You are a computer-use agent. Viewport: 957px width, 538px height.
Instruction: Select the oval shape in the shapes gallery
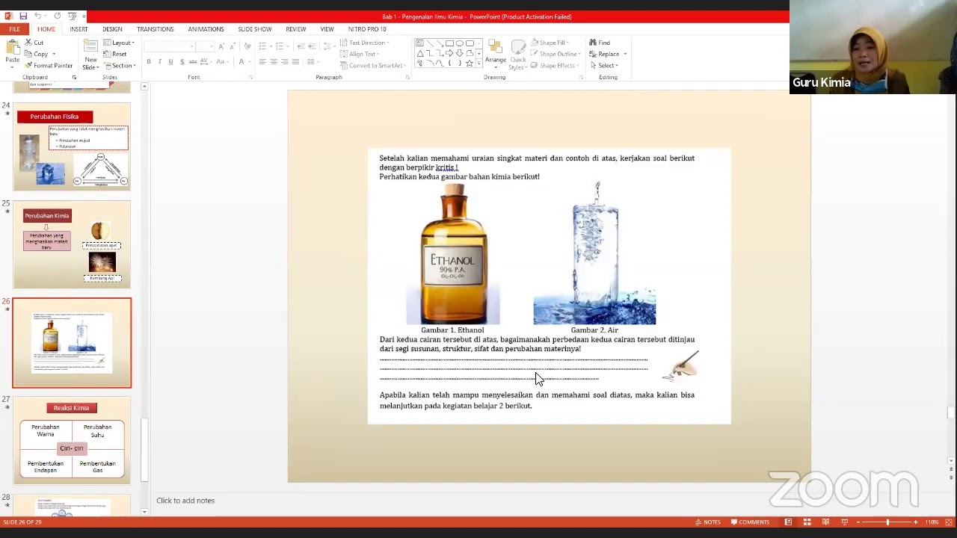pyautogui.click(x=459, y=43)
